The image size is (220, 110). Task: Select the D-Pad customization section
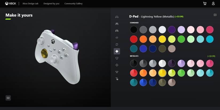(x=117, y=51)
